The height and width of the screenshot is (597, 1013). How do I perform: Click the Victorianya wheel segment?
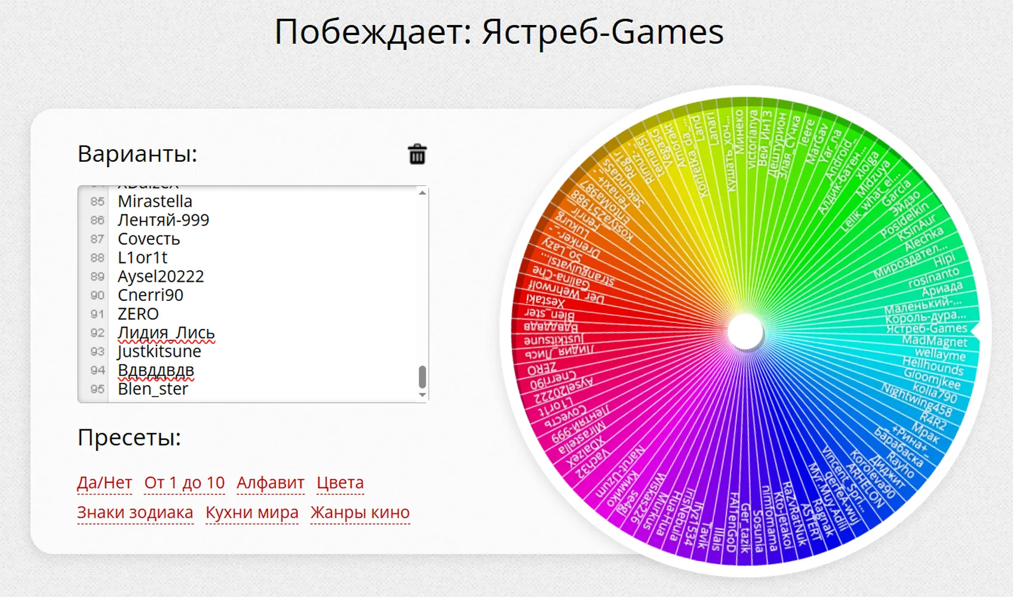point(753,139)
